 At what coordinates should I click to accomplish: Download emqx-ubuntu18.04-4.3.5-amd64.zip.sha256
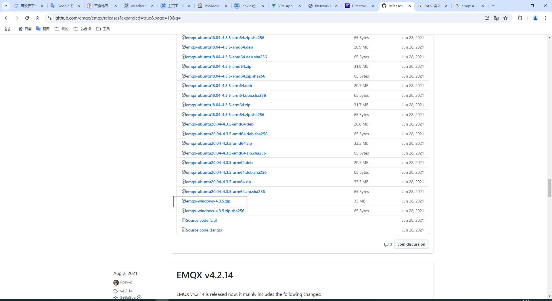[x=226, y=76]
